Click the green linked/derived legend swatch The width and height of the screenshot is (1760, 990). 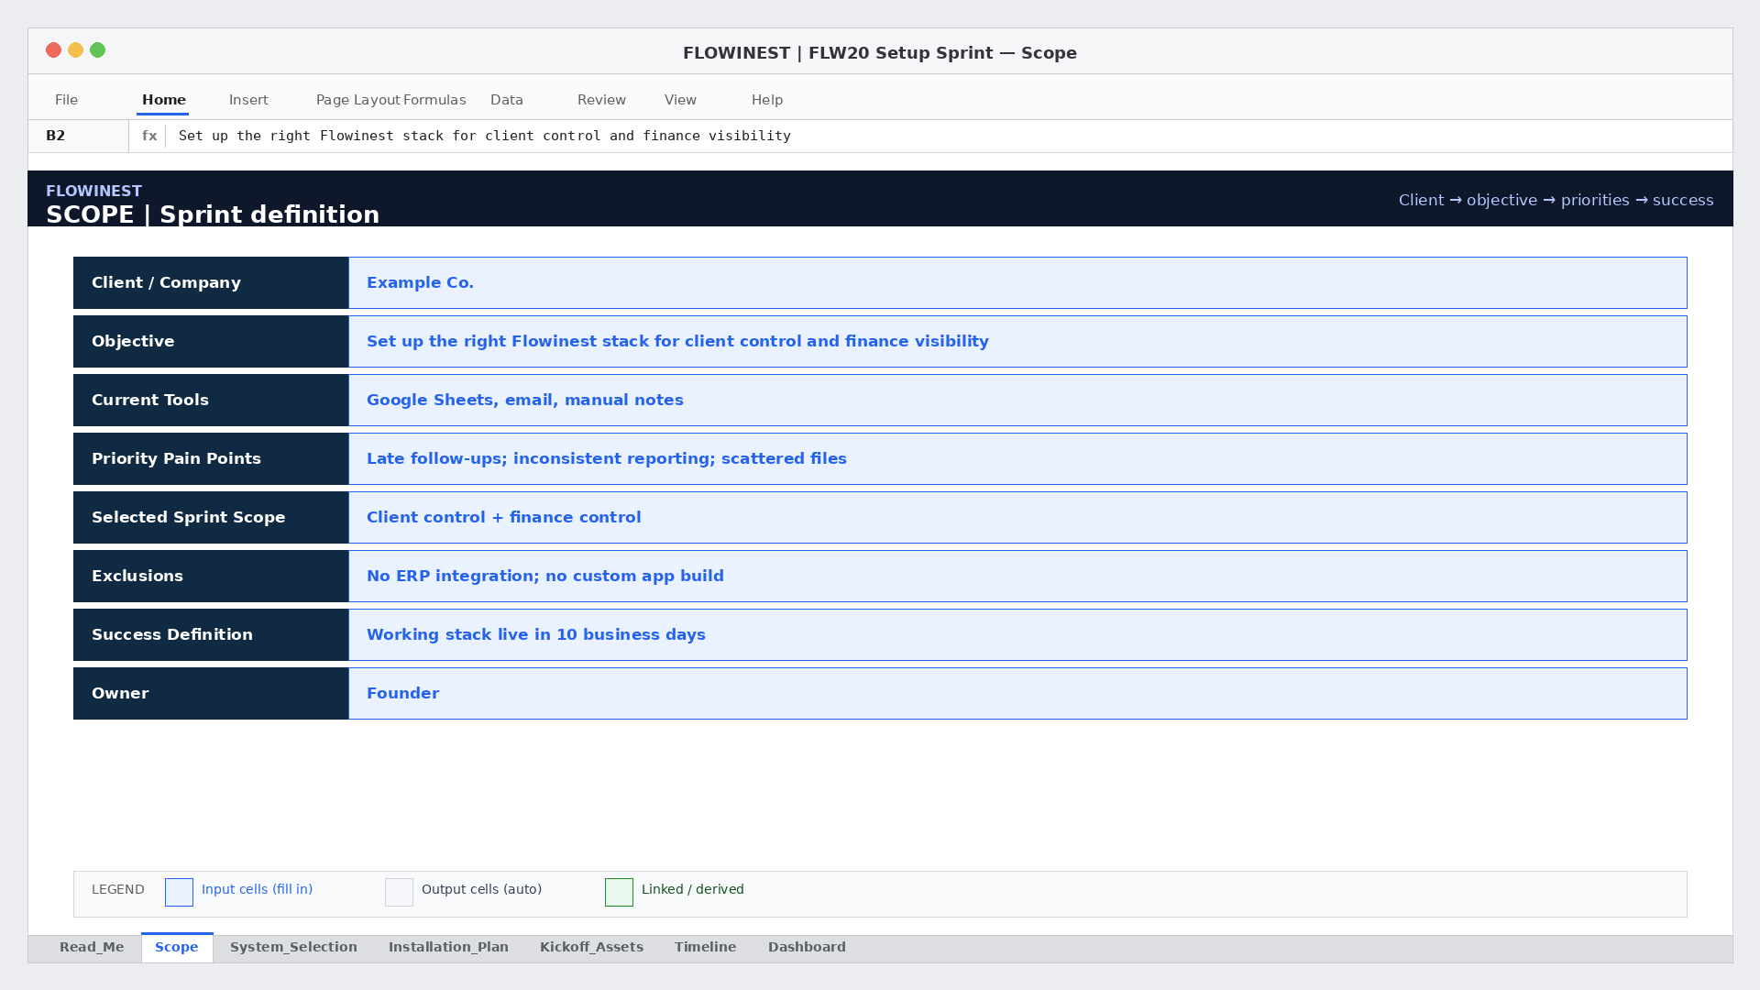click(619, 892)
